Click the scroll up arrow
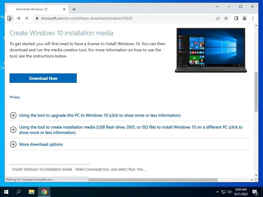Viewport: 263px width, 197px height. coord(256,25)
